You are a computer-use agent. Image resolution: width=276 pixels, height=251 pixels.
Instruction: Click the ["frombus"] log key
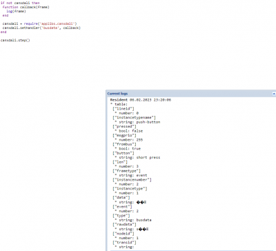point(124,144)
